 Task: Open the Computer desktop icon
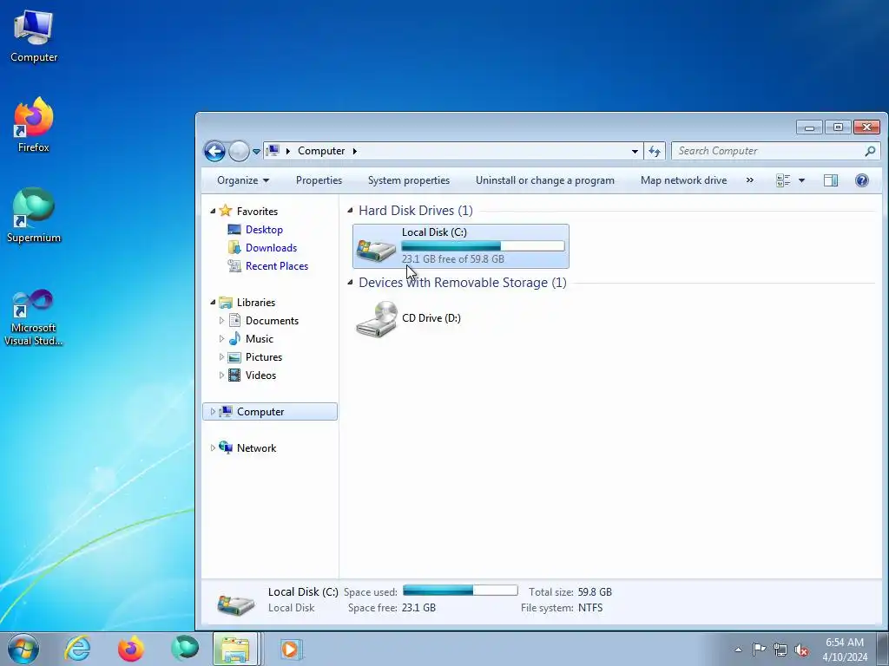(x=34, y=36)
